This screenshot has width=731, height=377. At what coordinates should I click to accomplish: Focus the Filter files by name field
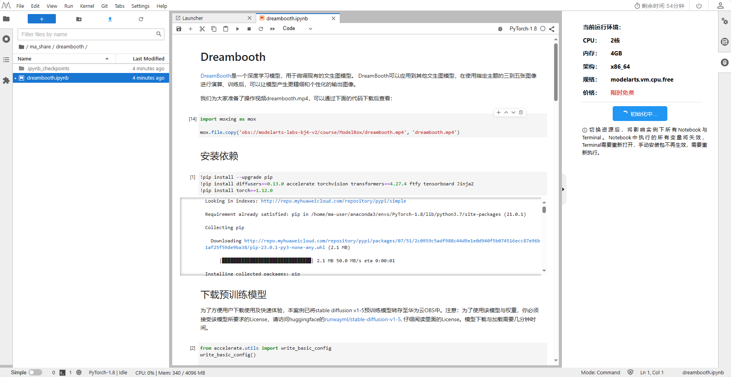tap(91, 34)
